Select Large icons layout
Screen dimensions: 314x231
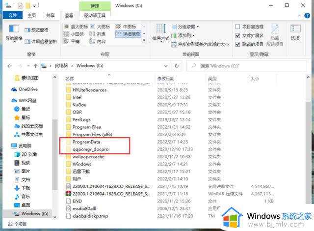pyautogui.click(x=100, y=27)
